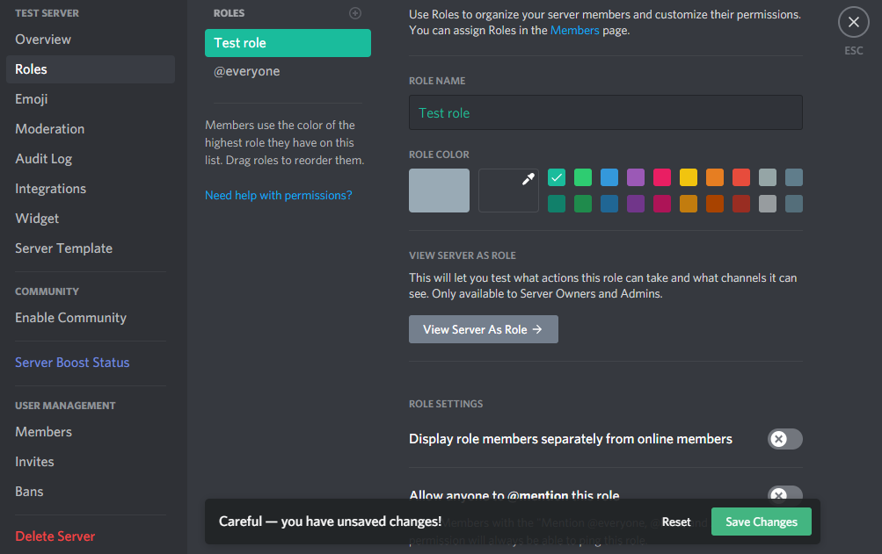Reset unsaved changes
Viewport: 882px width, 554px height.
[x=676, y=522]
